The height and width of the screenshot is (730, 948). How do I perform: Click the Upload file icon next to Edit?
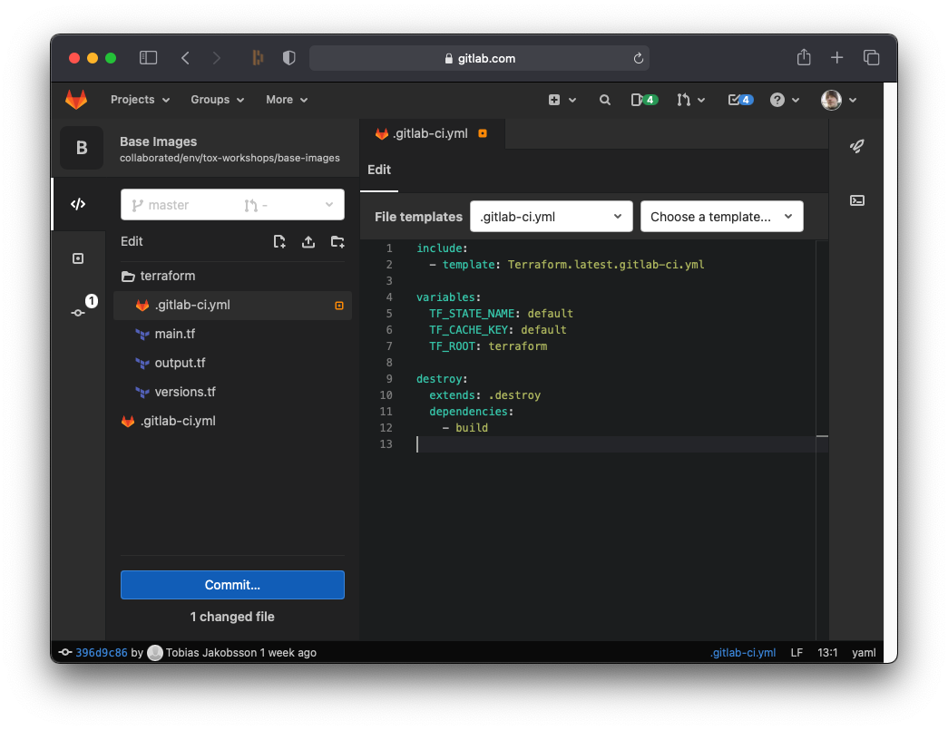308,241
